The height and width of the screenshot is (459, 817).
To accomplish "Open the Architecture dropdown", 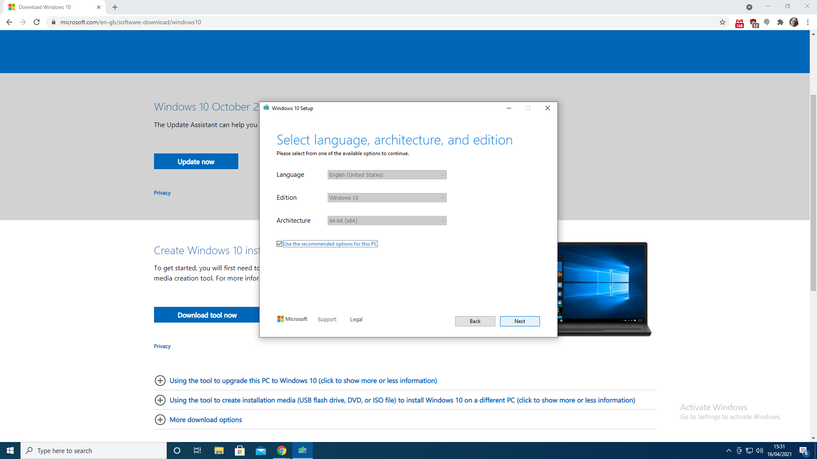I will [387, 221].
